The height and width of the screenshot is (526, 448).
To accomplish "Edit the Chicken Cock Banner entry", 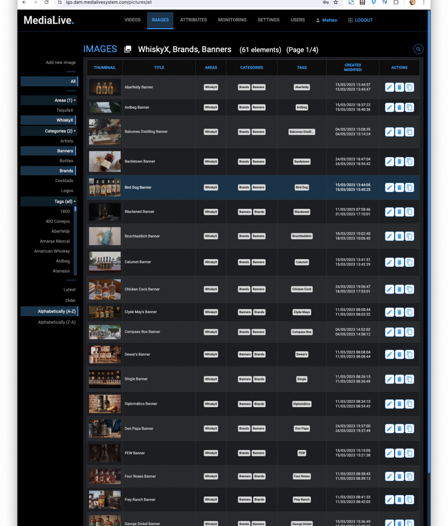I will coord(389,289).
